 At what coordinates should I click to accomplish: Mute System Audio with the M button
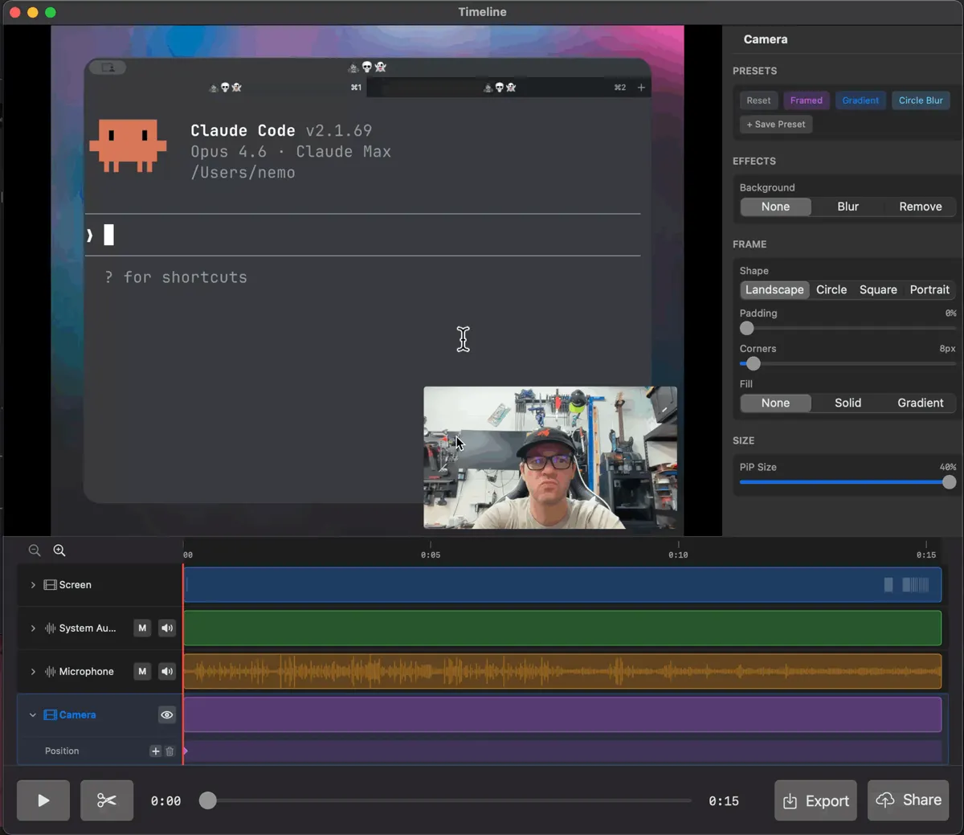click(x=142, y=628)
